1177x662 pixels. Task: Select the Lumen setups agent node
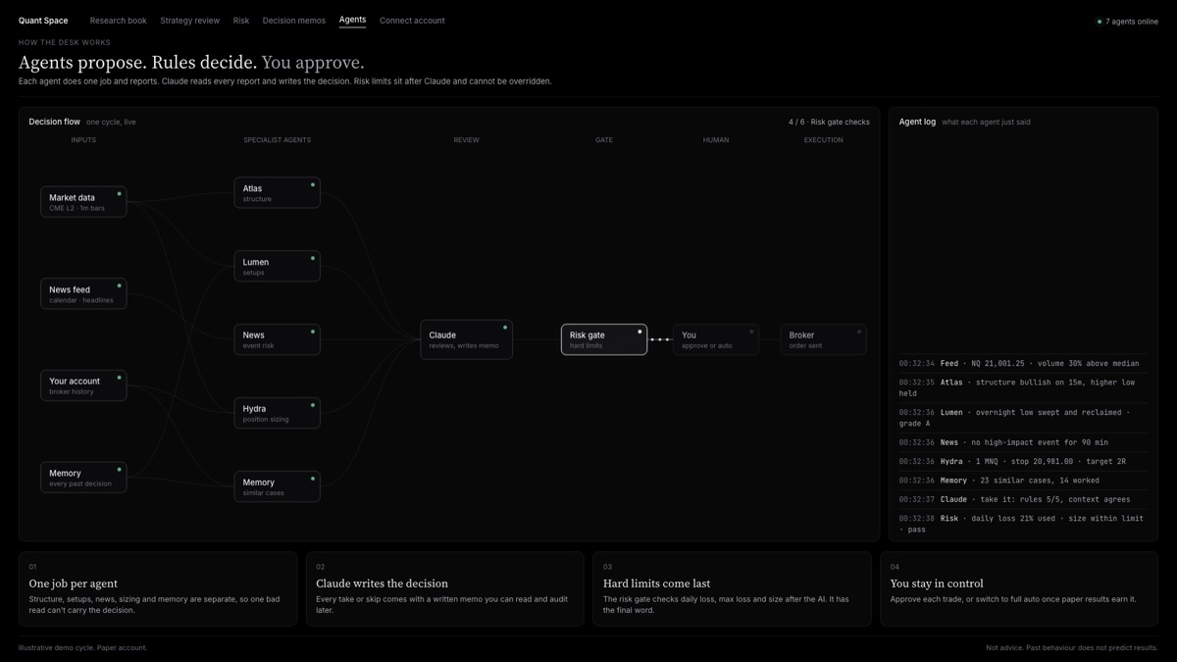tap(278, 266)
